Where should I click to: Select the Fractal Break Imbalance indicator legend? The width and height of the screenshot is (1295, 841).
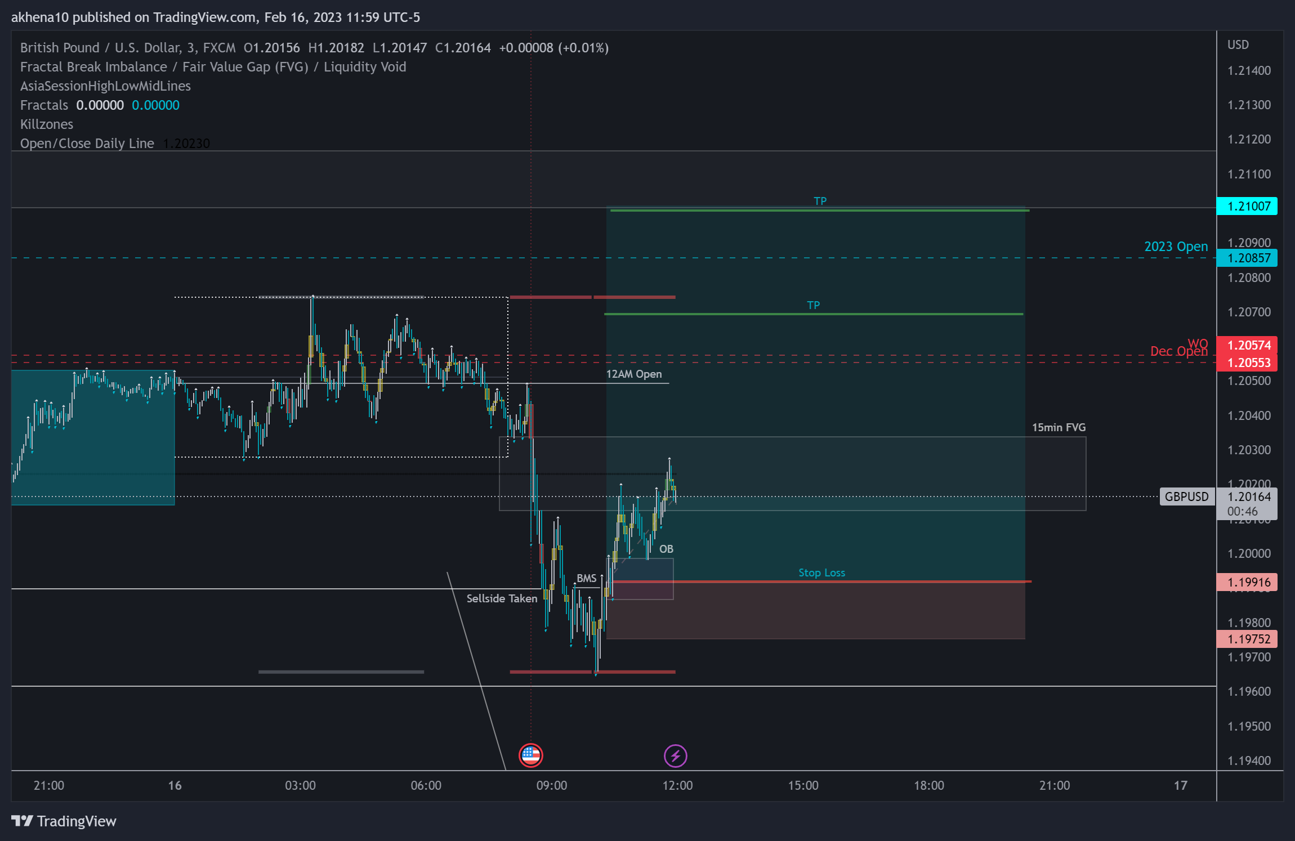[x=213, y=67]
